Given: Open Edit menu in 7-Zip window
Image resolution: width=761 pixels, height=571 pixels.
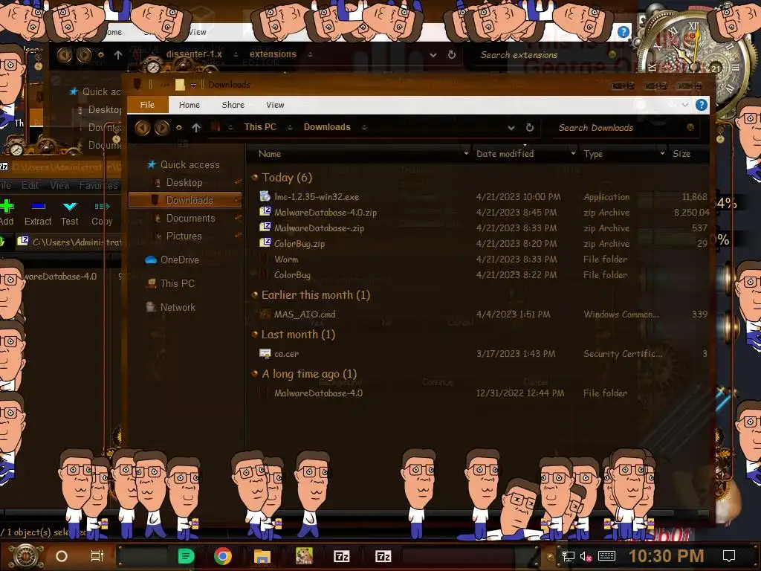Looking at the screenshot, I should [x=30, y=185].
